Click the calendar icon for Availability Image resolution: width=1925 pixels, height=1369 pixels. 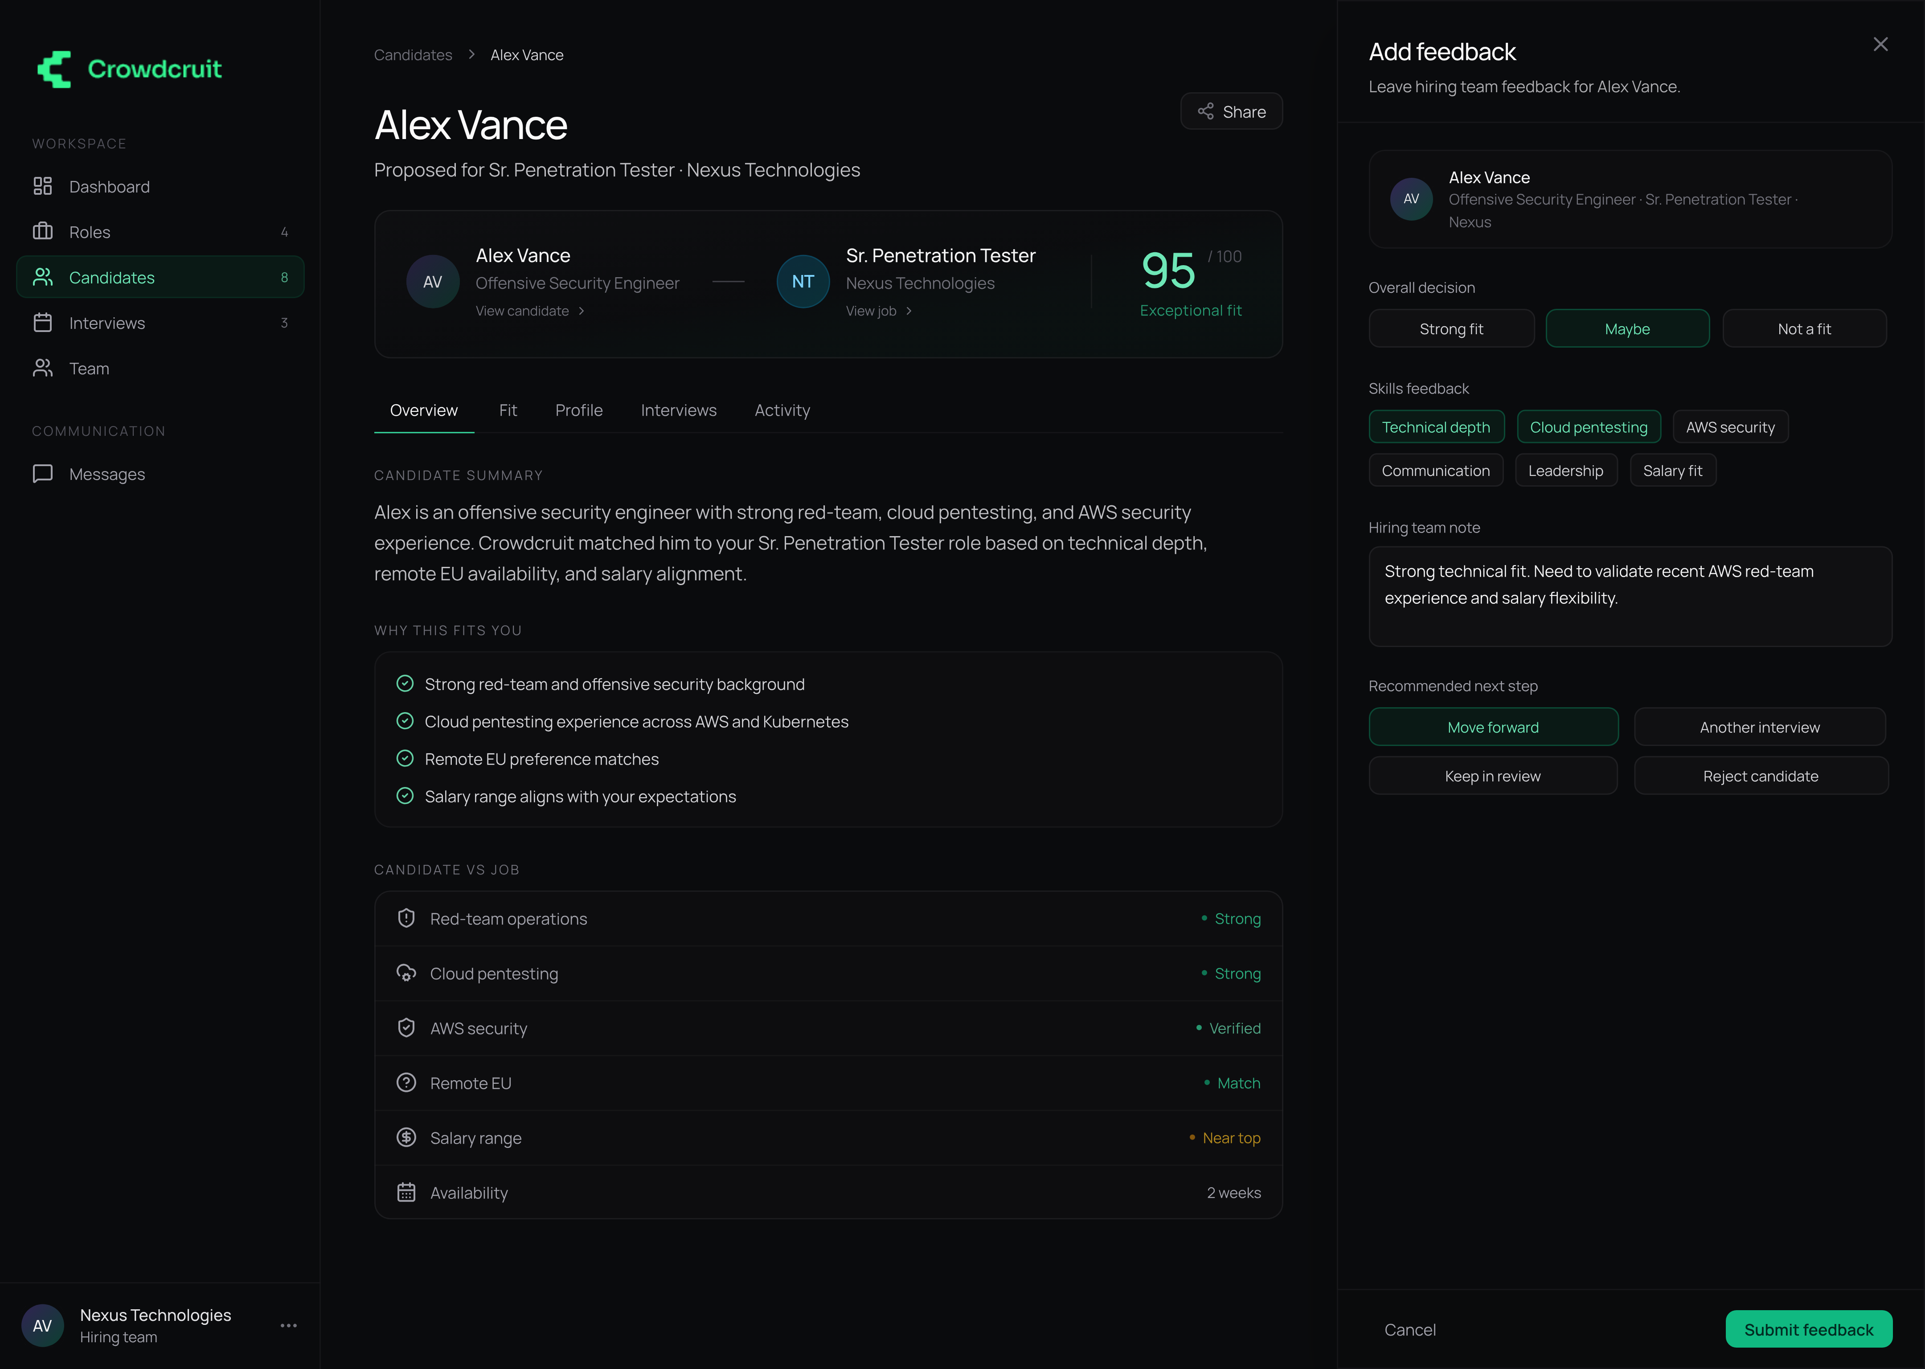coord(406,1192)
